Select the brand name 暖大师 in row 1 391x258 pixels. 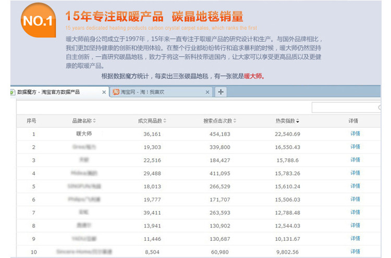pos(84,134)
